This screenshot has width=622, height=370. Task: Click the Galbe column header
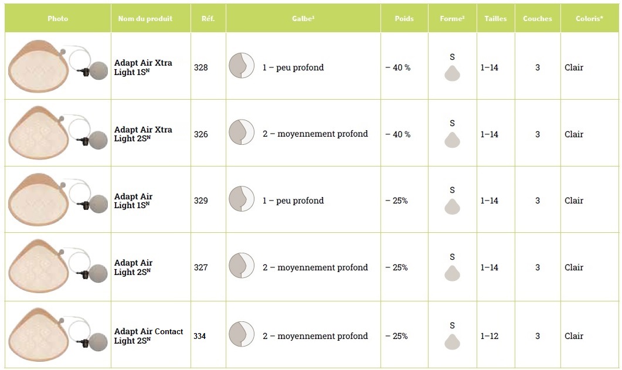[303, 19]
